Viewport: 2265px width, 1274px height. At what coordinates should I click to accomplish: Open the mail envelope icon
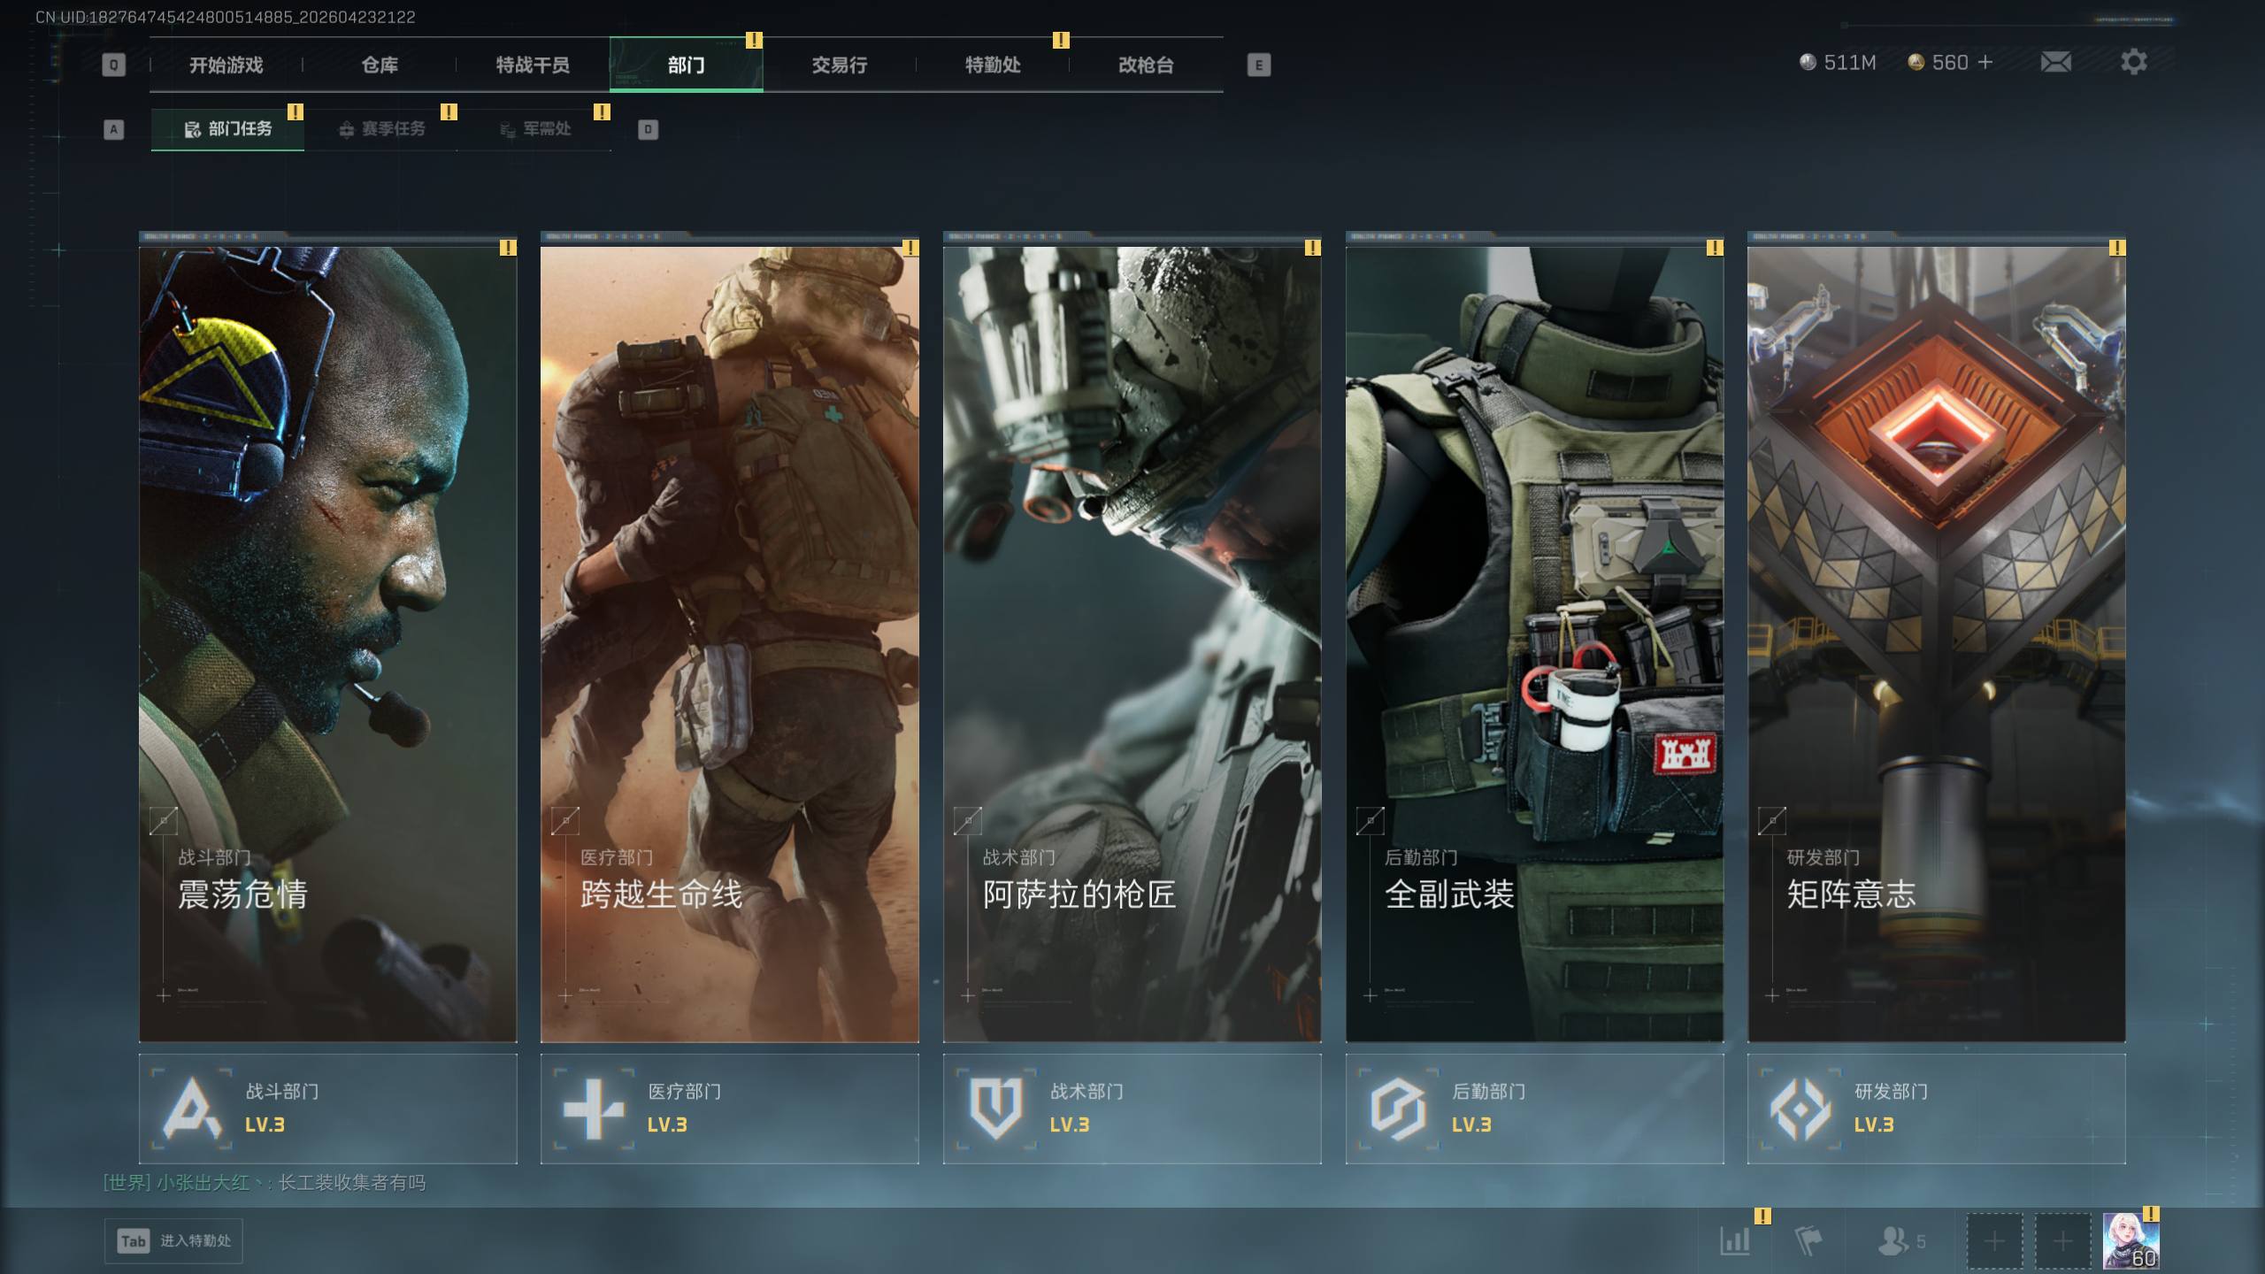tap(2055, 62)
